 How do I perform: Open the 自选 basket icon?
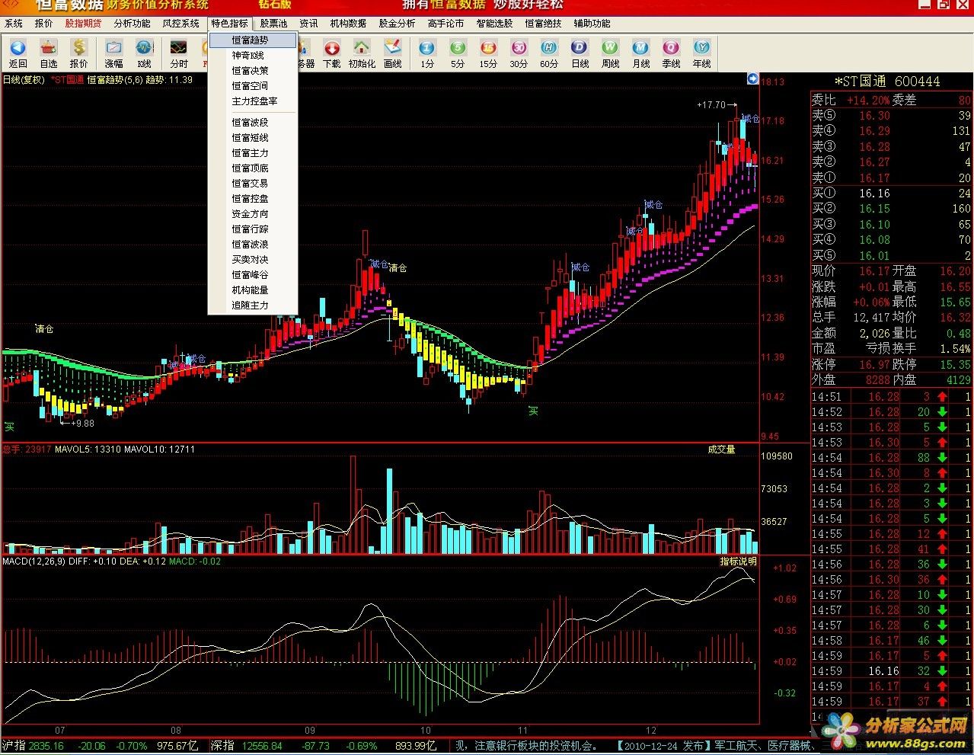click(49, 48)
